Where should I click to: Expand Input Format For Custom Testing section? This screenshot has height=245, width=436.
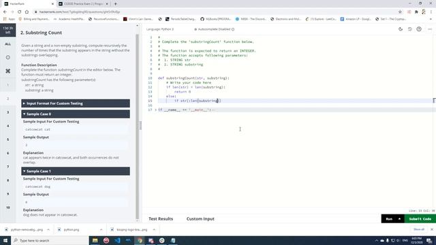pyautogui.click(x=76, y=103)
